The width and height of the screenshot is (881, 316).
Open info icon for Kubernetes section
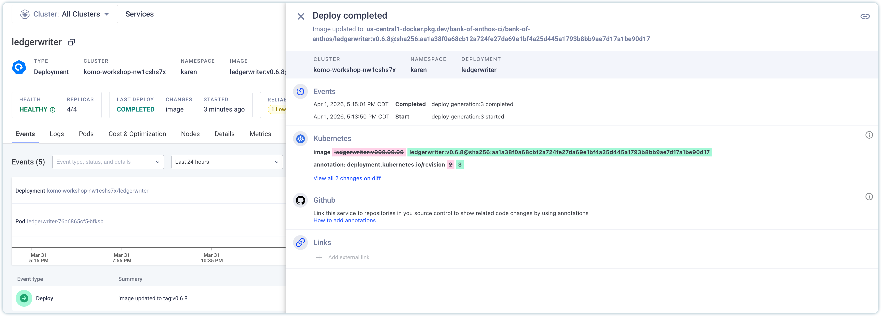[x=869, y=135]
